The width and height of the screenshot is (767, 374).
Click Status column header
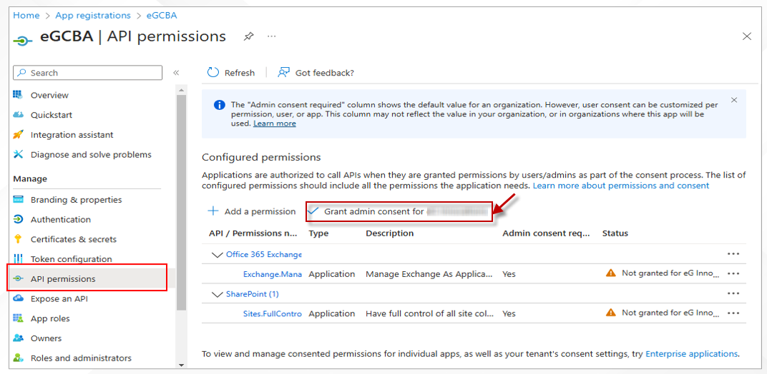point(615,233)
